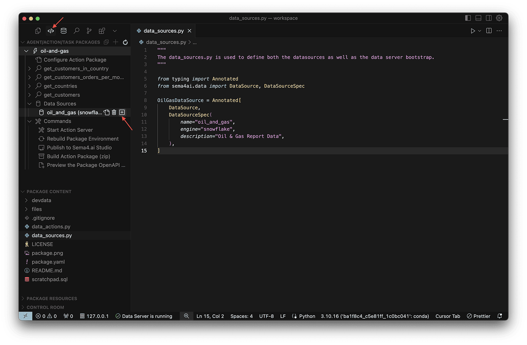Toggle Prettier in the status bar
The height and width of the screenshot is (345, 527).
tap(478, 316)
